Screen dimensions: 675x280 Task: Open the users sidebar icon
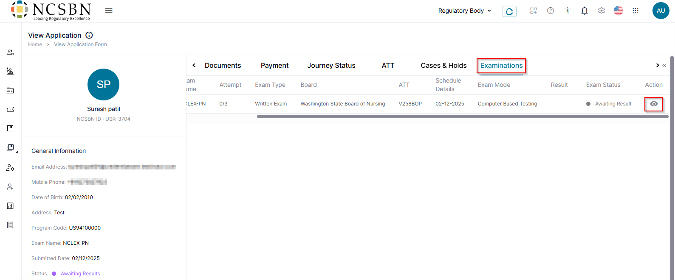(x=10, y=52)
